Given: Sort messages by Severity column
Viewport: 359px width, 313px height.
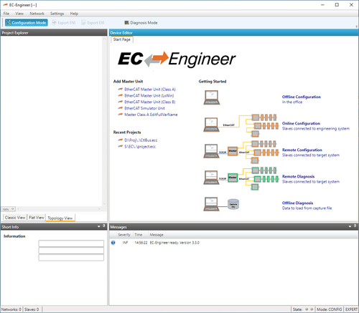Looking at the screenshot, I should [x=124, y=235].
